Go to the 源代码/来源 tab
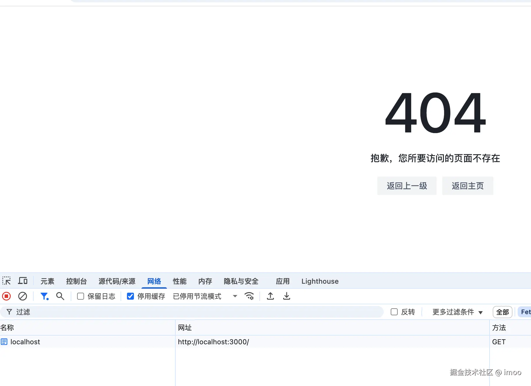The image size is (531, 386). 117,281
